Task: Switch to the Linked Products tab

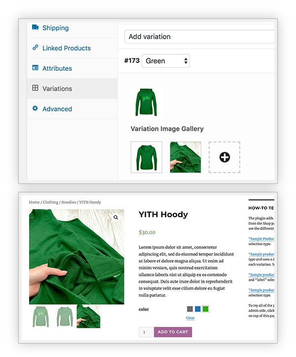Action: click(66, 48)
